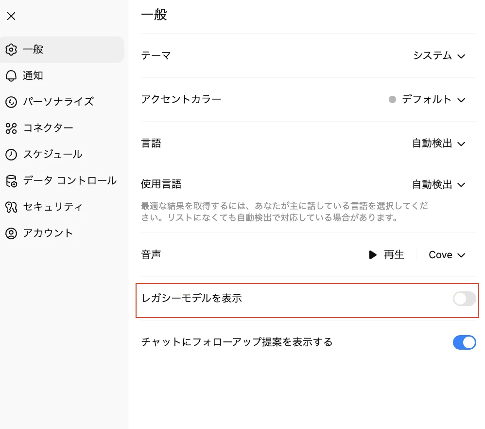
Task: Click the スケジュール clock icon
Action: pyautogui.click(x=11, y=155)
